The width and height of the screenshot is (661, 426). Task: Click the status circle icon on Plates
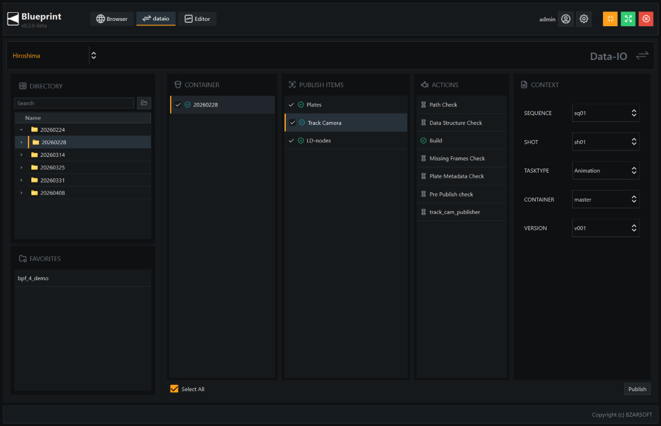pos(301,105)
